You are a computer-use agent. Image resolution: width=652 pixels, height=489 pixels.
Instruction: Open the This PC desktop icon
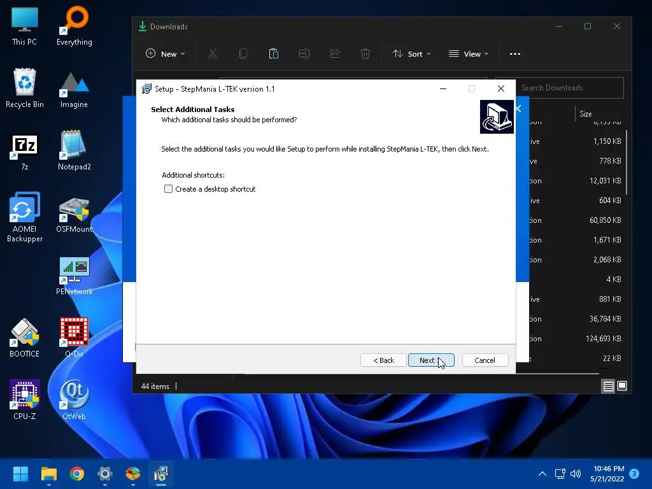point(25,27)
